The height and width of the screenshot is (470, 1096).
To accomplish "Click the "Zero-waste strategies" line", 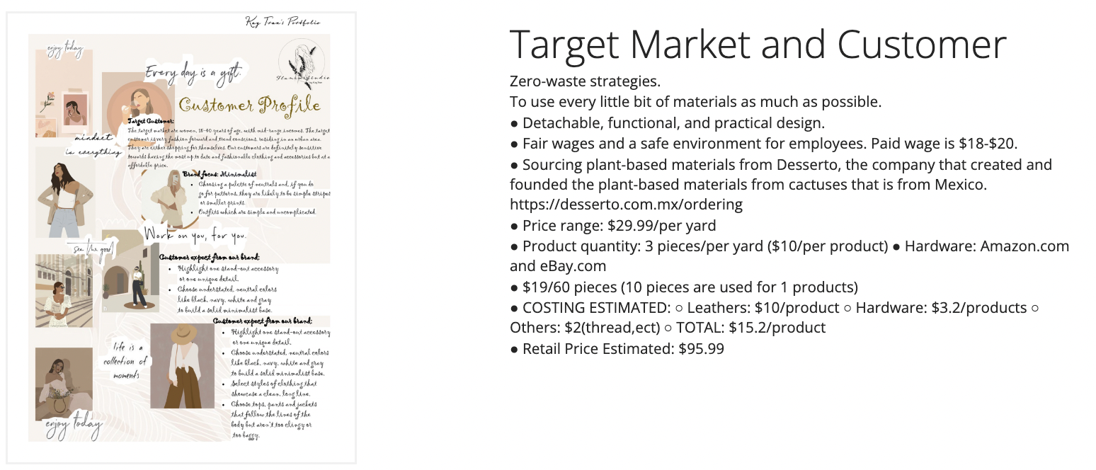I will tap(585, 81).
